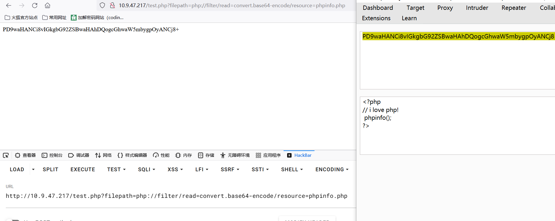Click HackBar SPLIT button
This screenshot has width=555, height=221.
tap(51, 170)
